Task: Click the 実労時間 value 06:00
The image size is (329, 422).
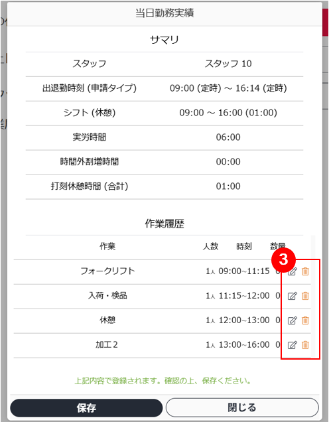Action: pos(228,137)
